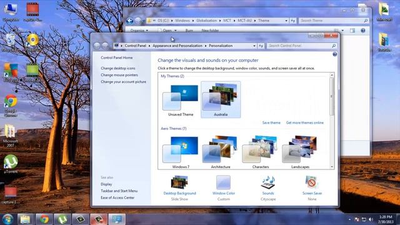The image size is (400, 225).
Task: Open the Microsoft 2007 desktop folder
Action: tap(11, 136)
